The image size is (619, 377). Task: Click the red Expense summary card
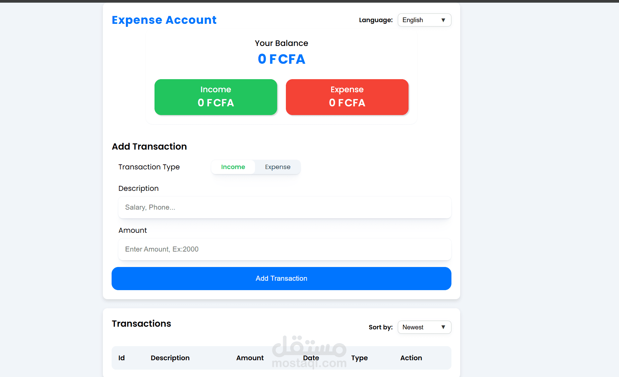click(347, 97)
